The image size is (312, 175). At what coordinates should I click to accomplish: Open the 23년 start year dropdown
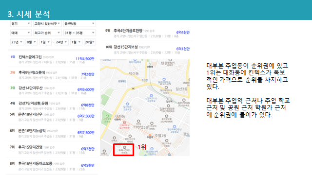tap(17, 42)
